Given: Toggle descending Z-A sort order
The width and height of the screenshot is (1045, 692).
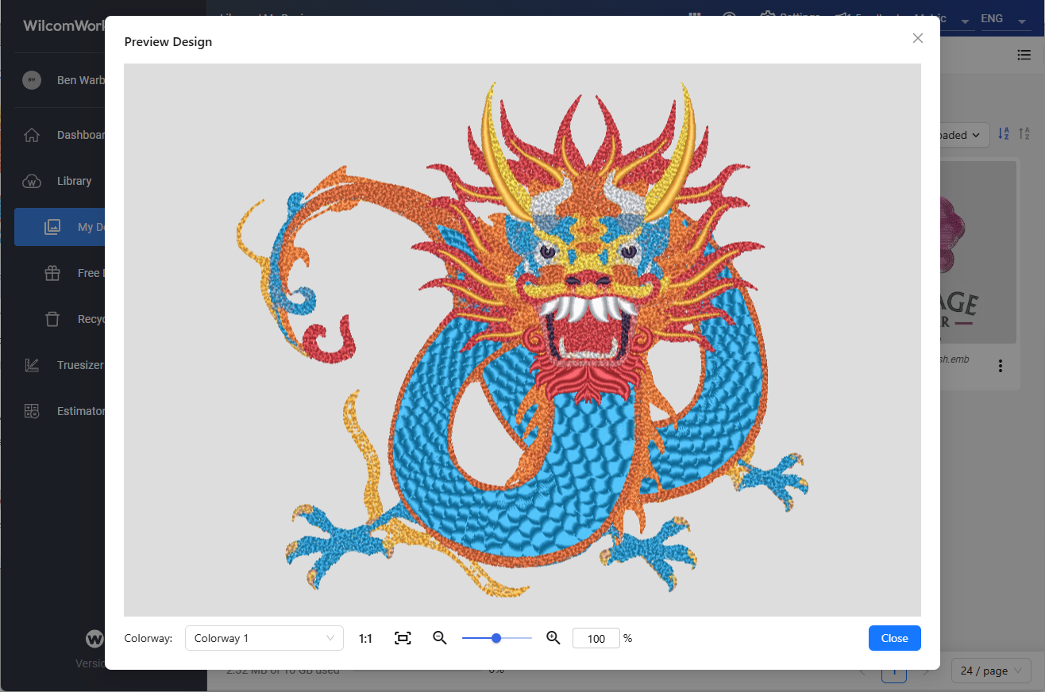Looking at the screenshot, I should [1025, 134].
